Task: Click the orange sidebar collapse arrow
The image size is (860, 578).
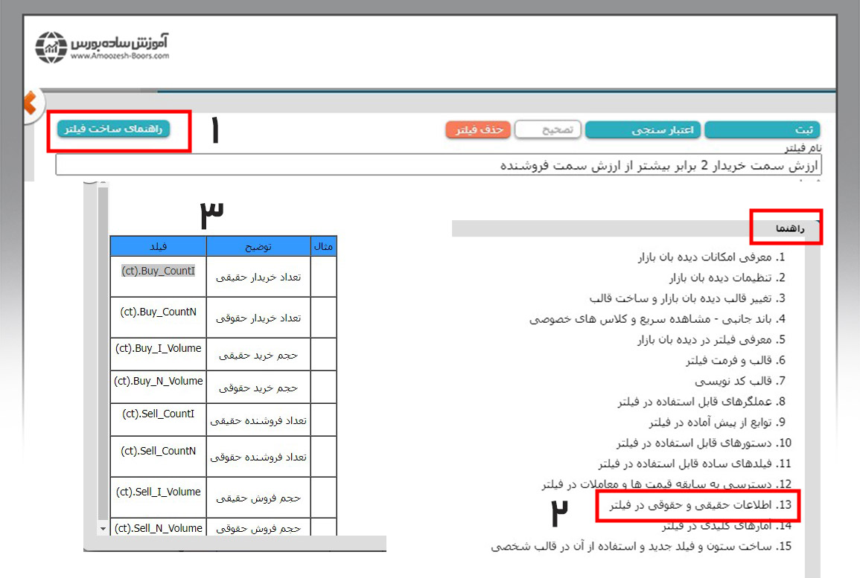Action: 30,103
